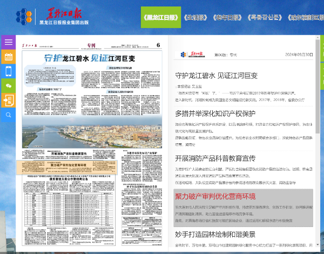
Task: Click the green WeChat icon
Action: pyautogui.click(x=9, y=85)
